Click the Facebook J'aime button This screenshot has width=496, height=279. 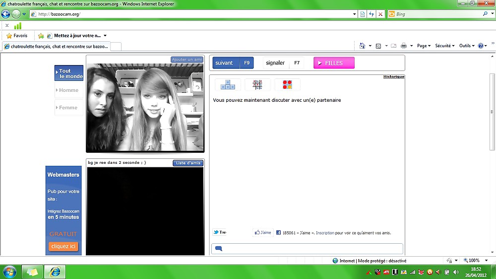click(x=263, y=232)
